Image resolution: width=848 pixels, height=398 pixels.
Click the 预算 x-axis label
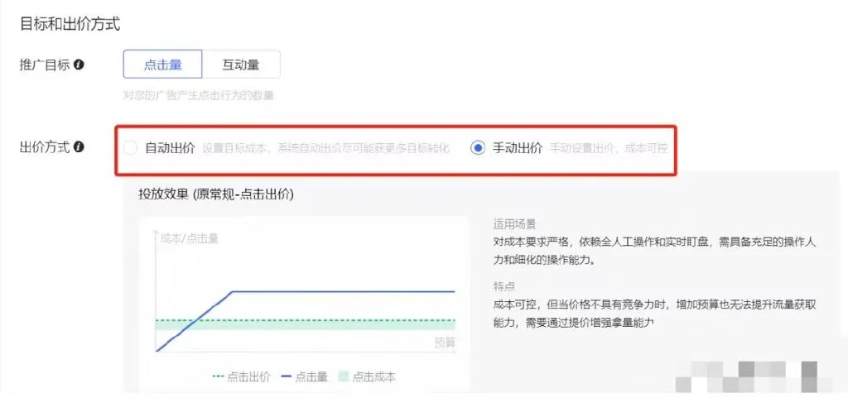pyautogui.click(x=445, y=343)
